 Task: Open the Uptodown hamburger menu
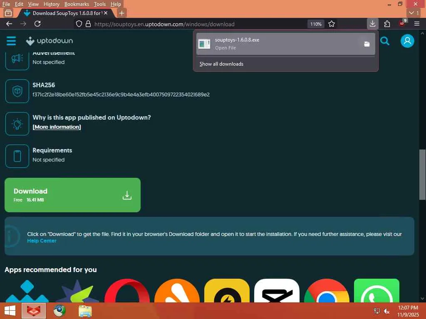coord(11,41)
